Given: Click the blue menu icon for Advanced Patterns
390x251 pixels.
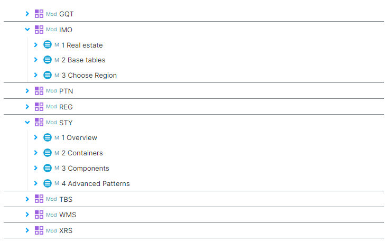Looking at the screenshot, I should tap(47, 183).
